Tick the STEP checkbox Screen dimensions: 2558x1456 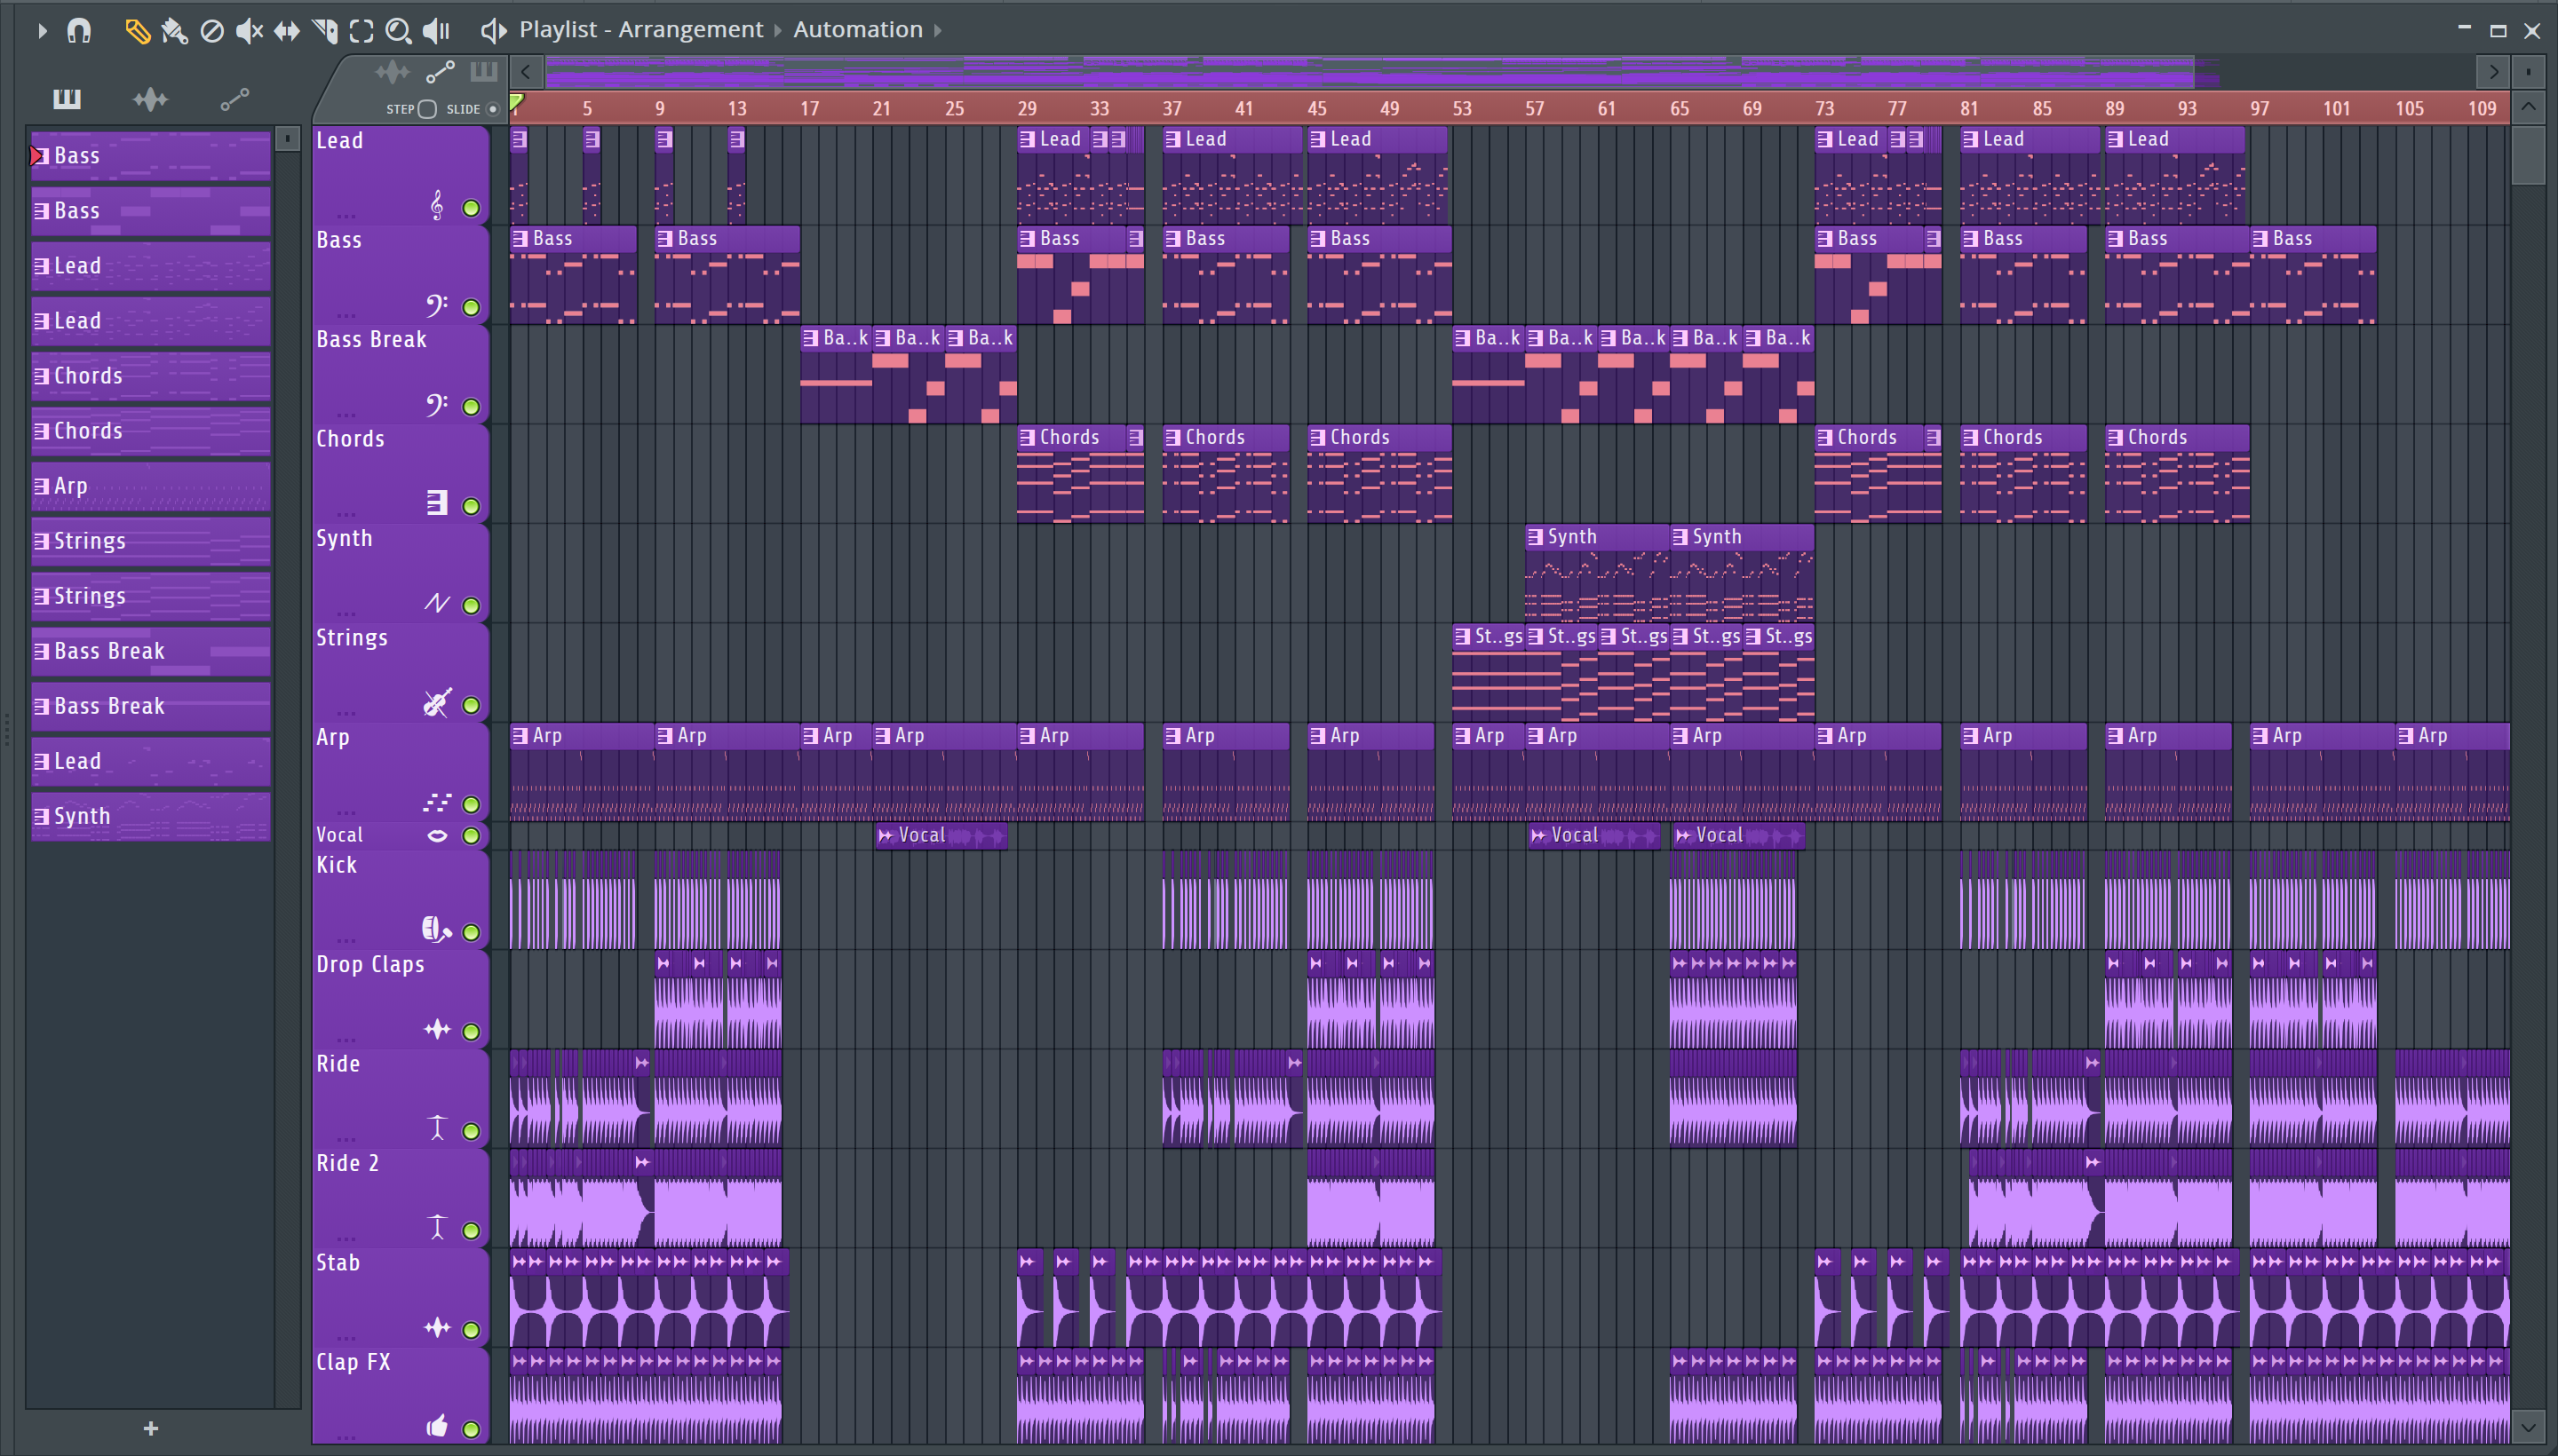pyautogui.click(x=427, y=109)
